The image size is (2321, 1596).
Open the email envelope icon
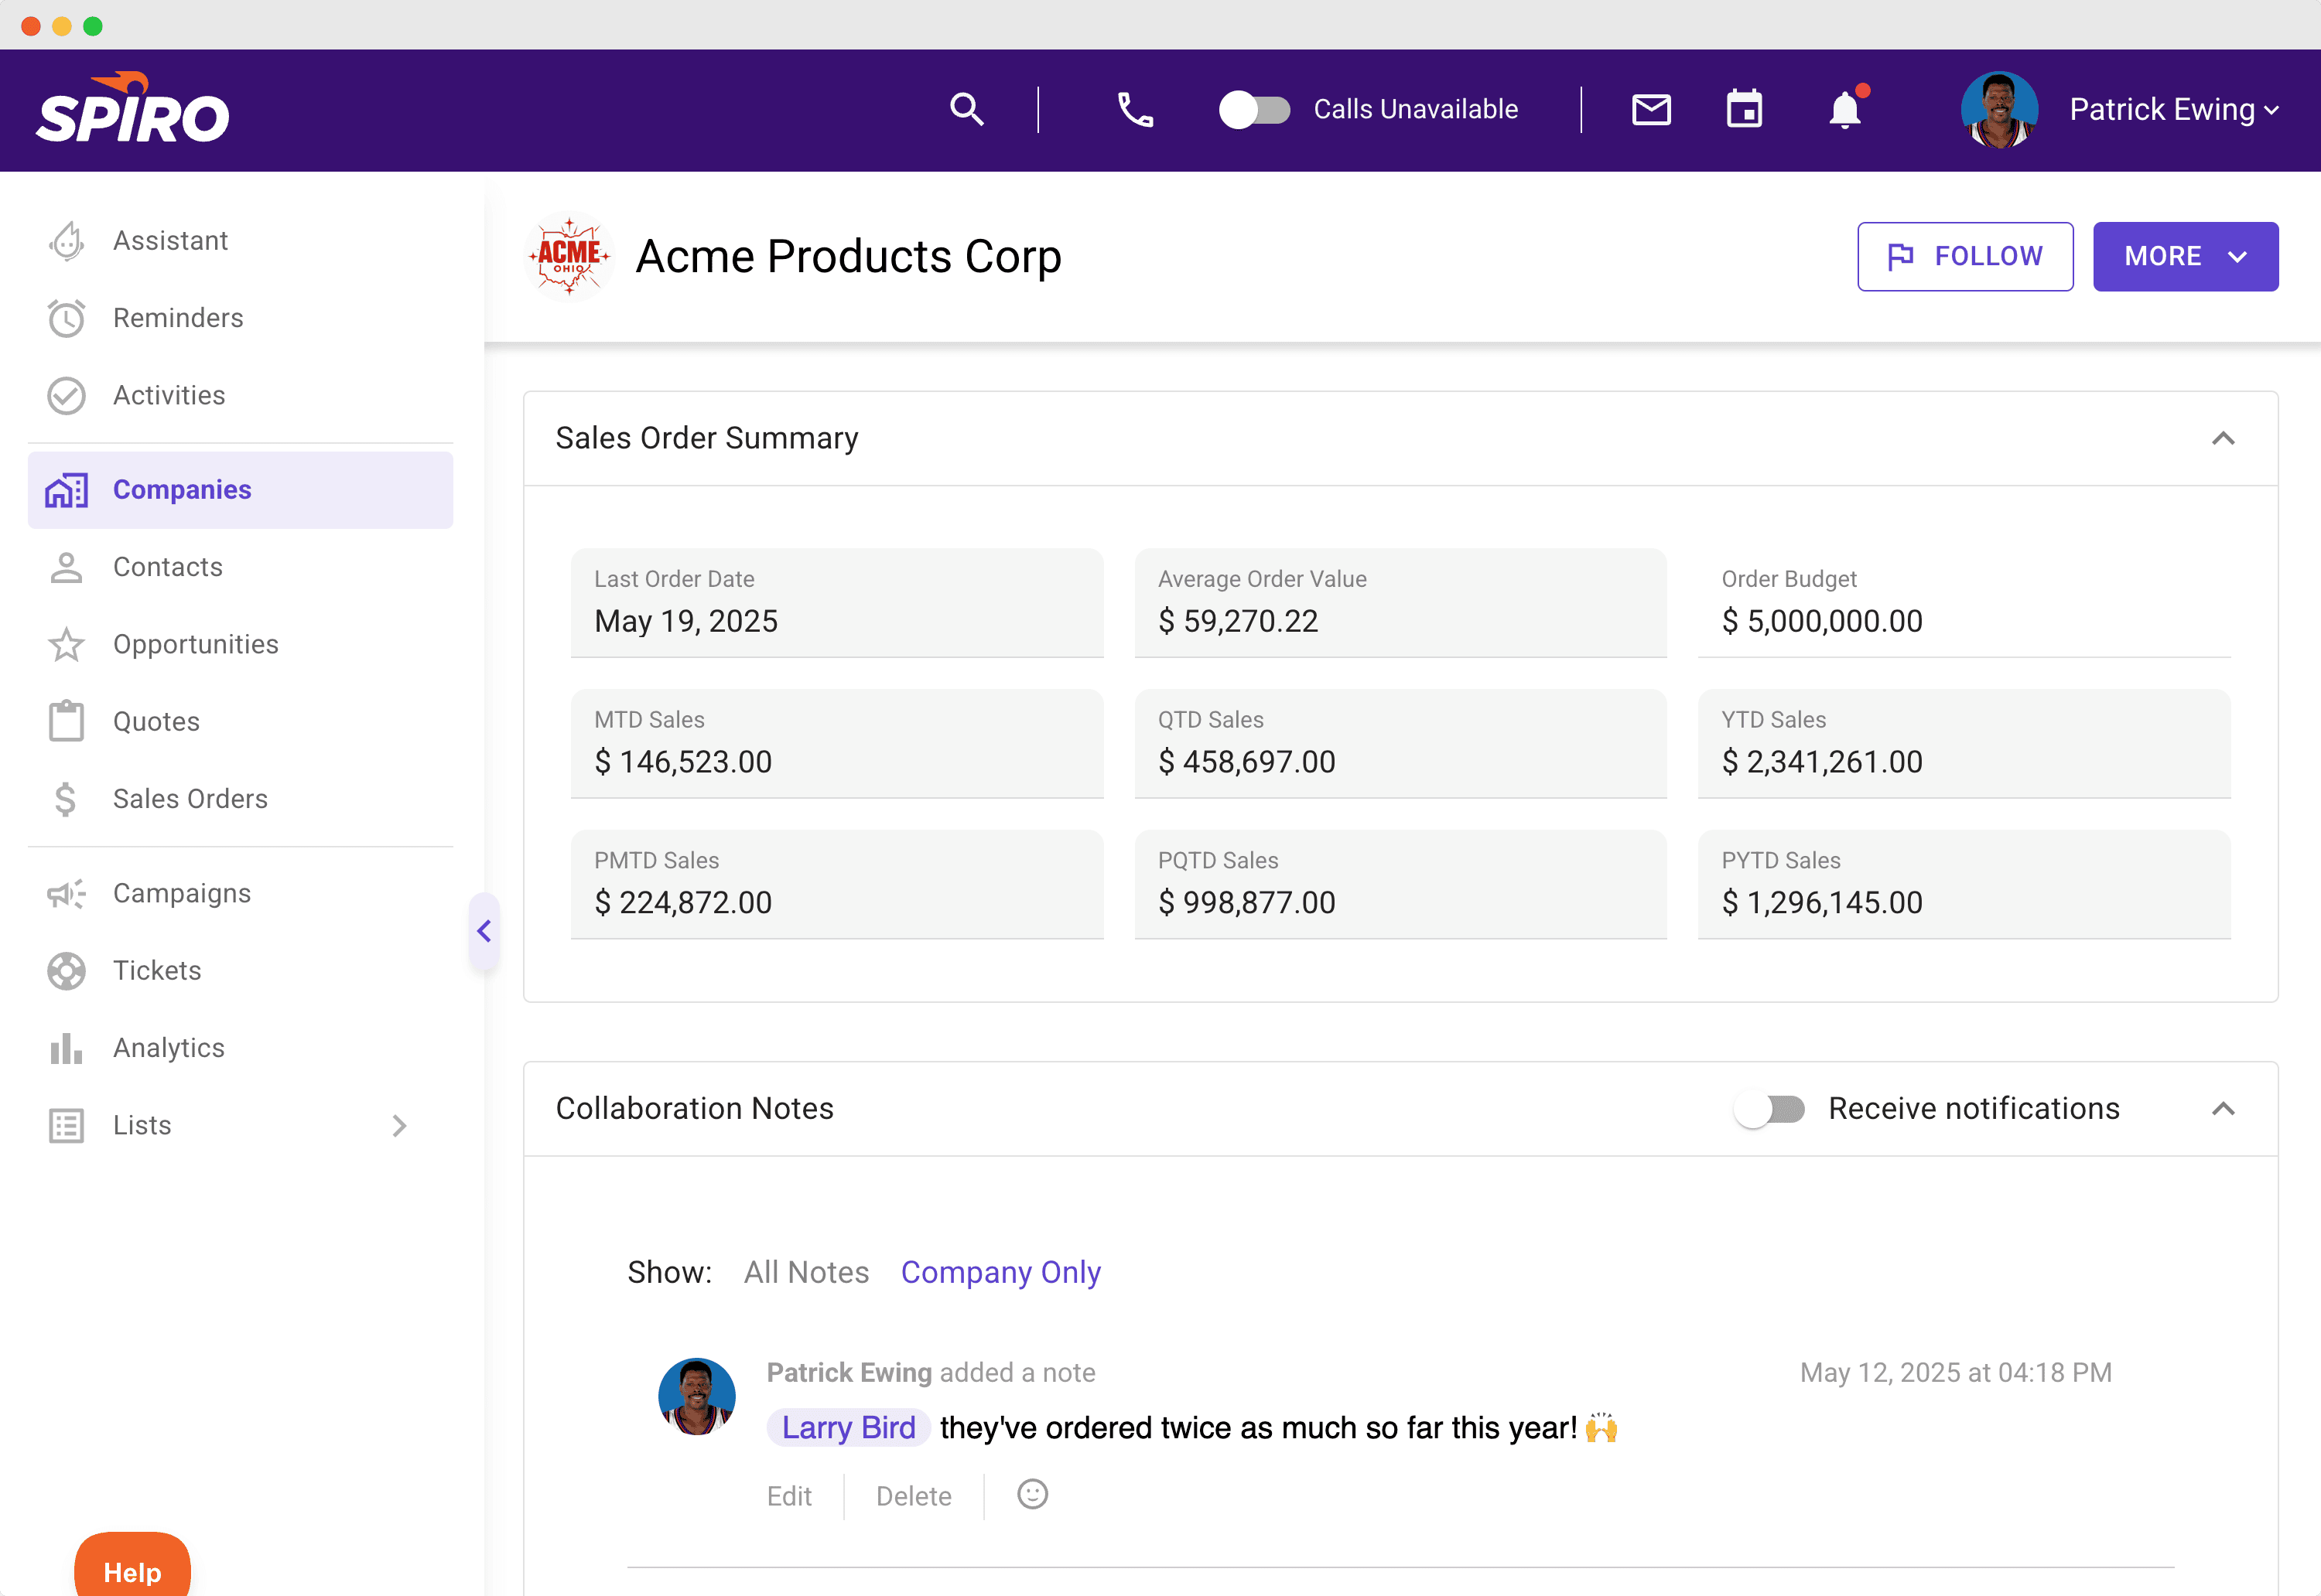[x=1651, y=109]
